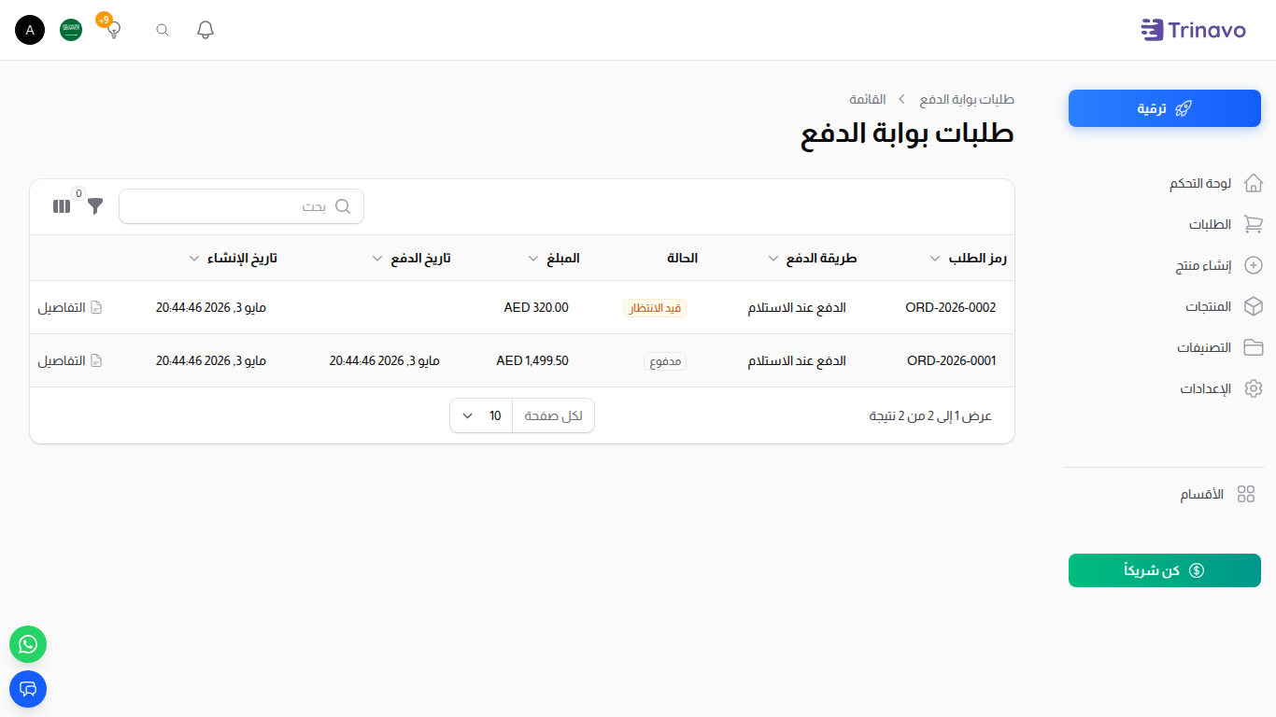
Task: Click the folder icon beside التصنيفات
Action: [1254, 347]
